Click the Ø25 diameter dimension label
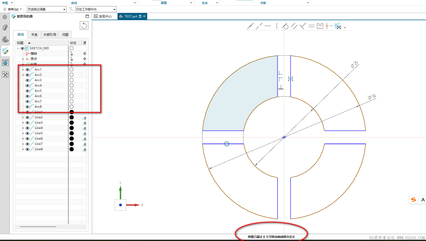The width and height of the screenshot is (426, 241). pyautogui.click(x=354, y=64)
